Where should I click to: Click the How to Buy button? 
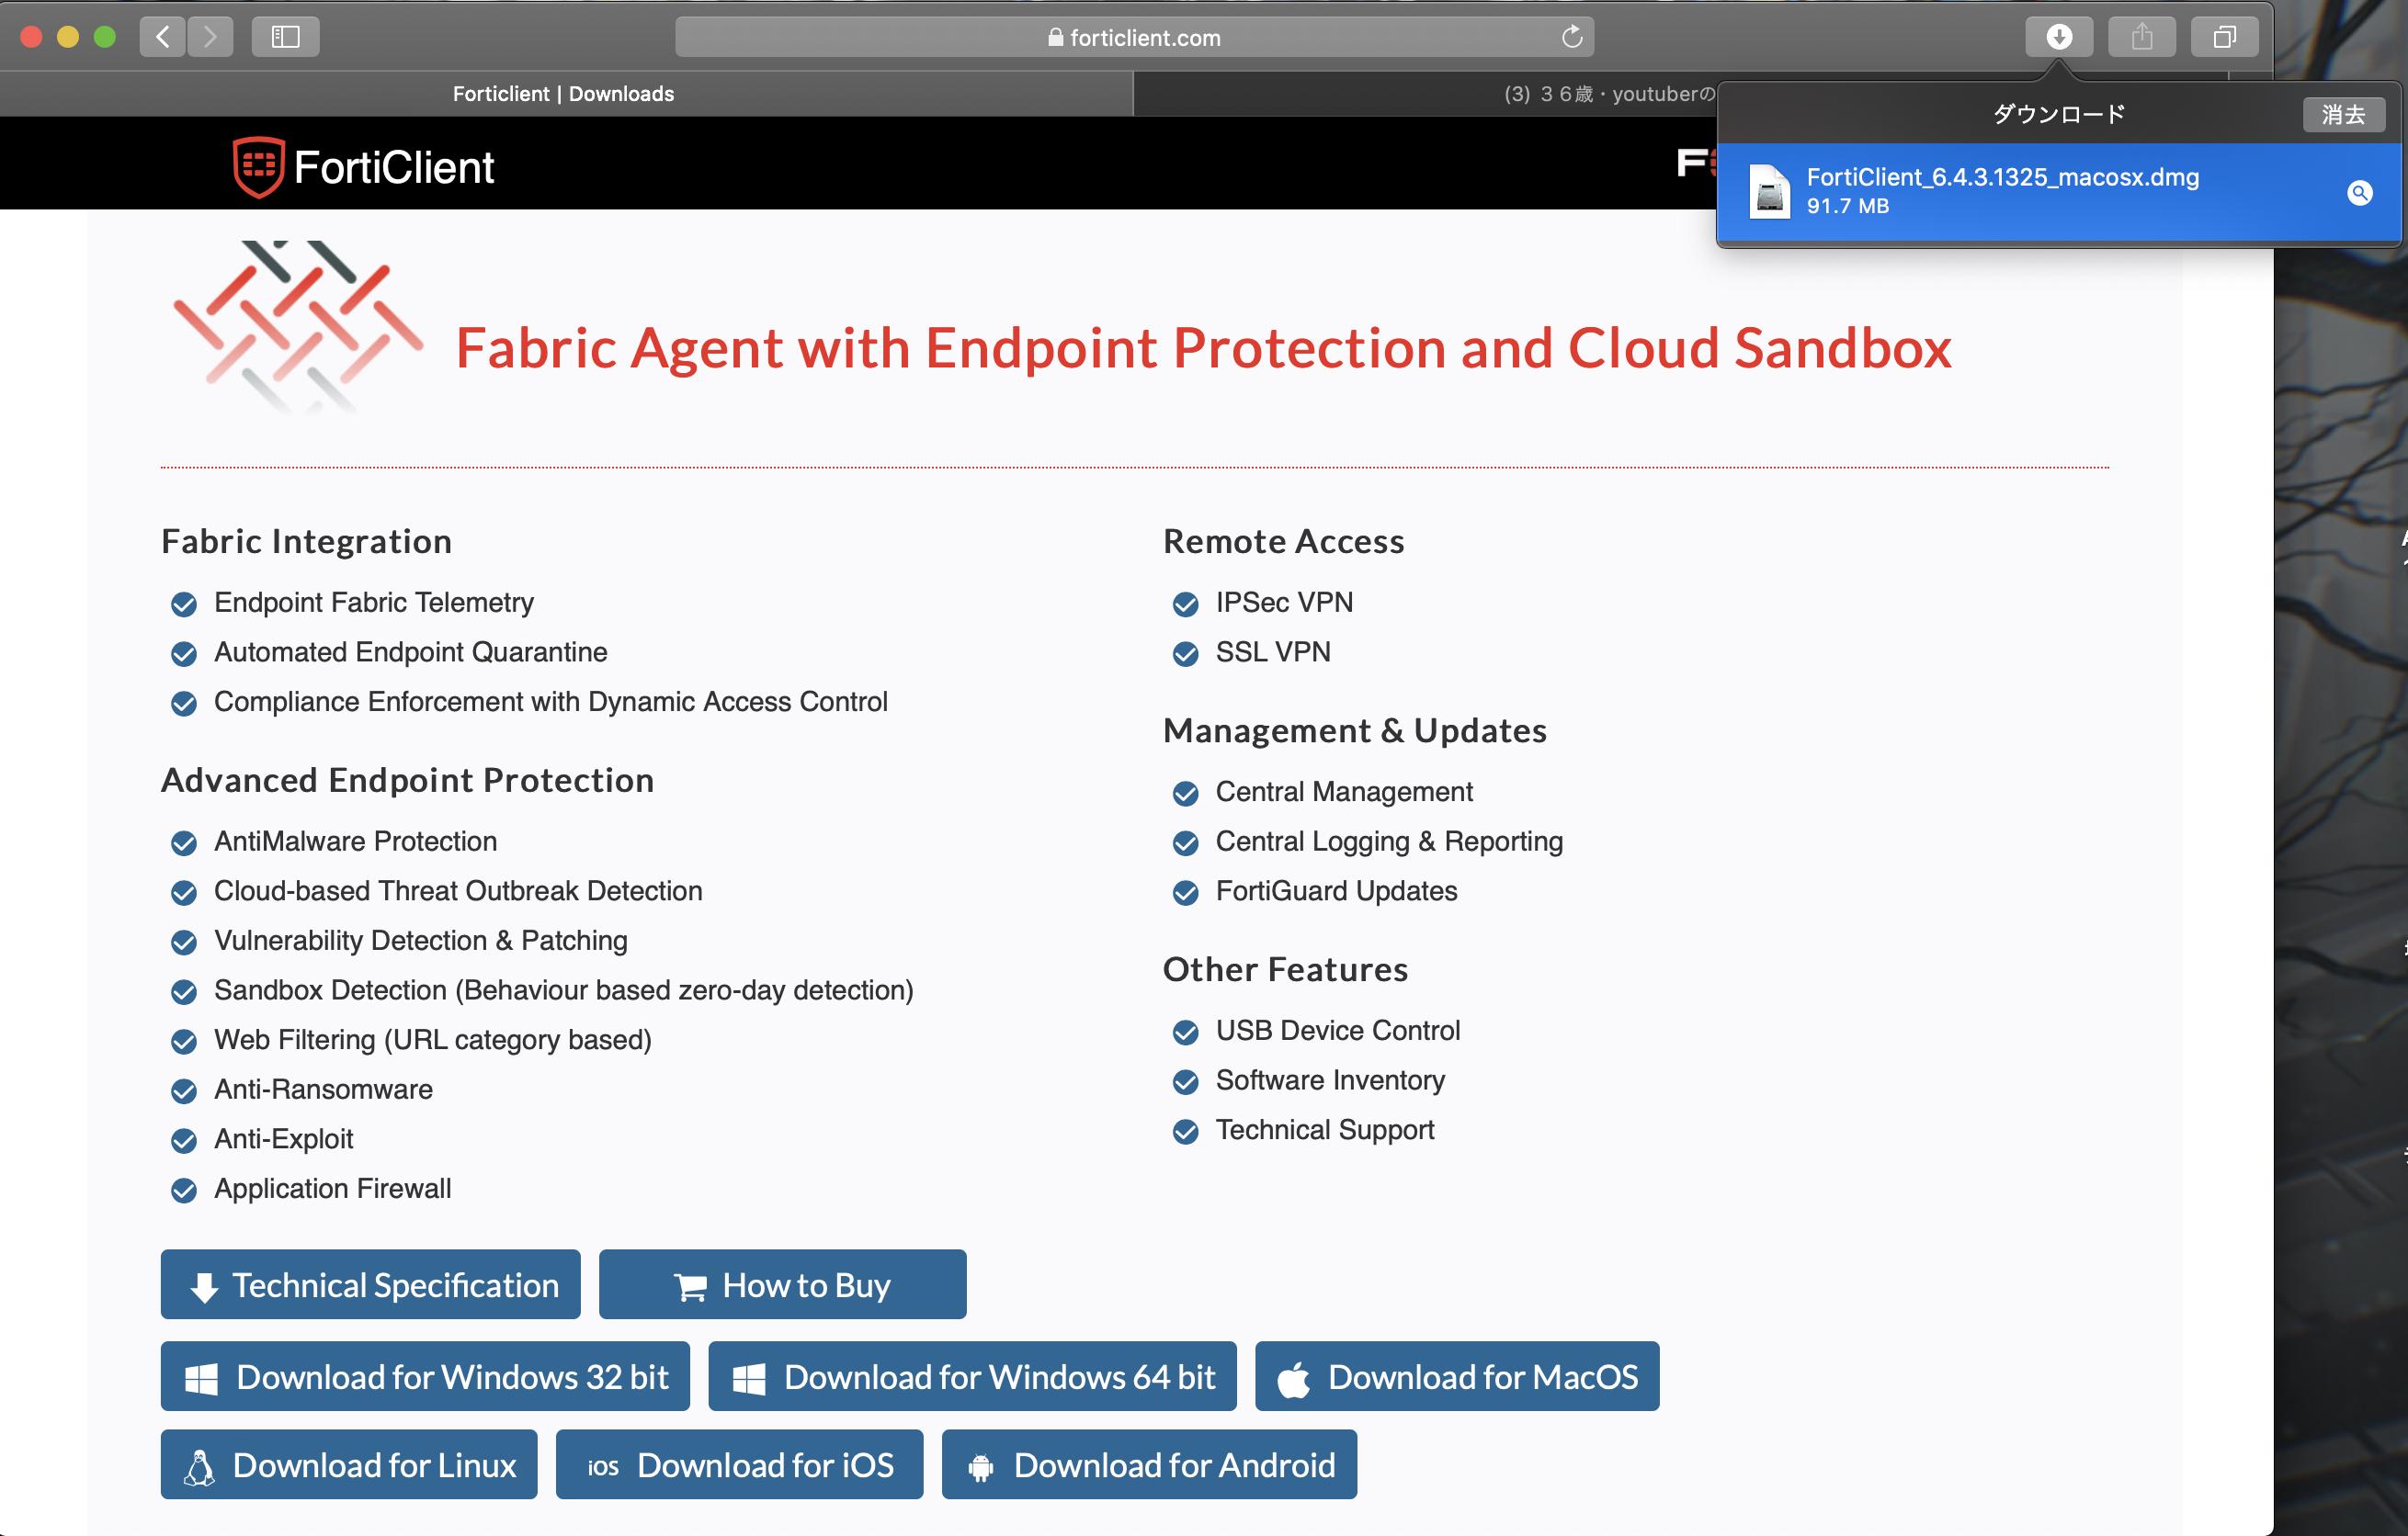782,1284
